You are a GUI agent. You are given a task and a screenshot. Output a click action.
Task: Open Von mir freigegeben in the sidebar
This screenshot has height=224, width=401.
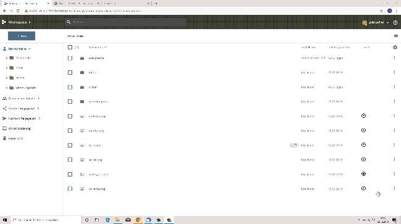pos(22,109)
